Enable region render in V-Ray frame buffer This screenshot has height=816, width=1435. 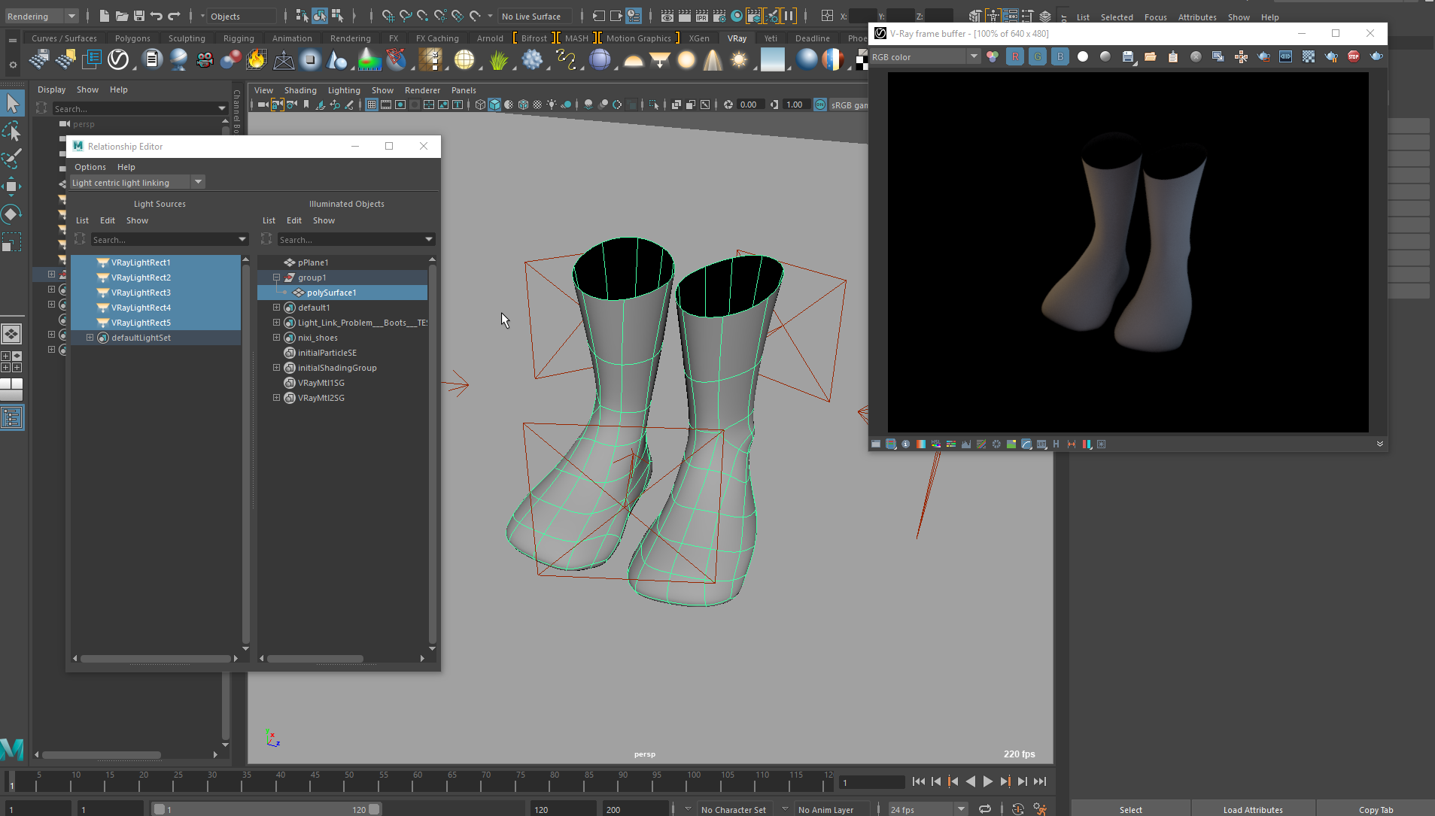[x=1263, y=56]
